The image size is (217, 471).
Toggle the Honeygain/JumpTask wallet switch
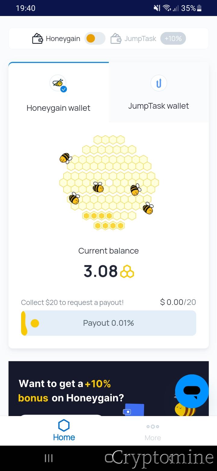click(95, 39)
